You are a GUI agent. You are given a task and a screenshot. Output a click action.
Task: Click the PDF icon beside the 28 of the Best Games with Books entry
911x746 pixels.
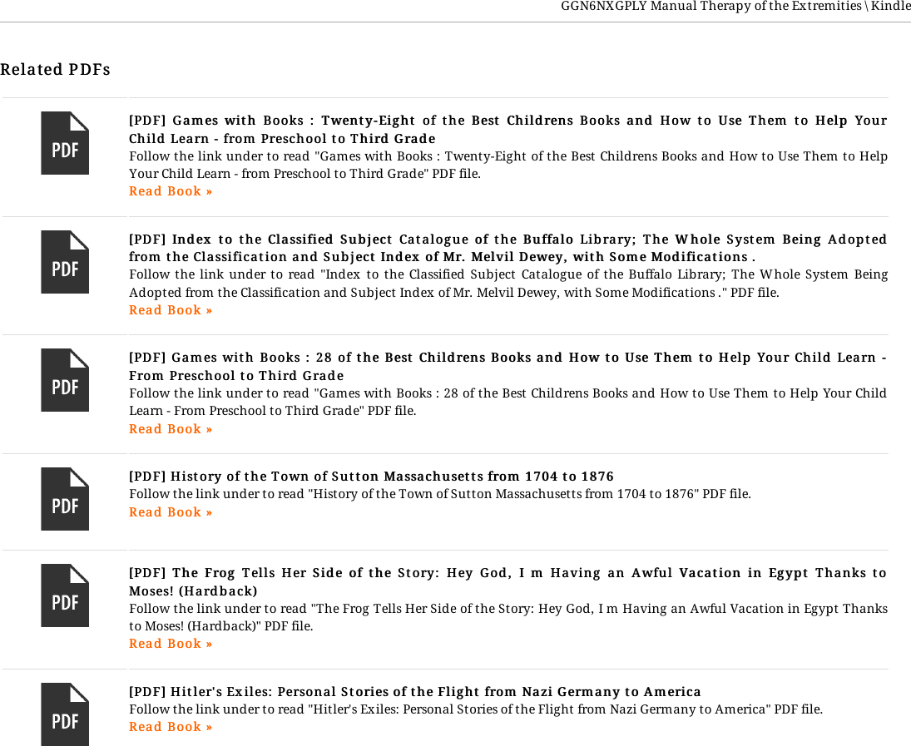point(65,380)
